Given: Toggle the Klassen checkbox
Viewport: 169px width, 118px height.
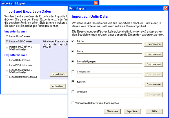Looking at the screenshot, I should tap(73, 81).
